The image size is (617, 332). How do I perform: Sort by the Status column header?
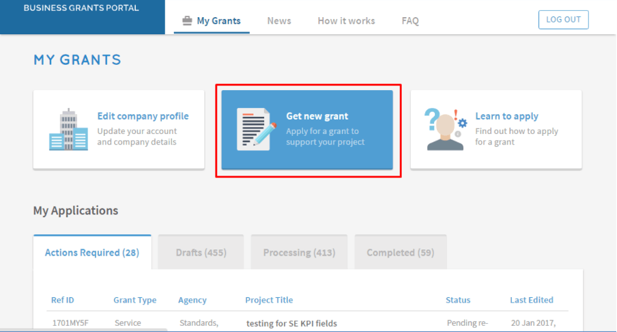(458, 300)
